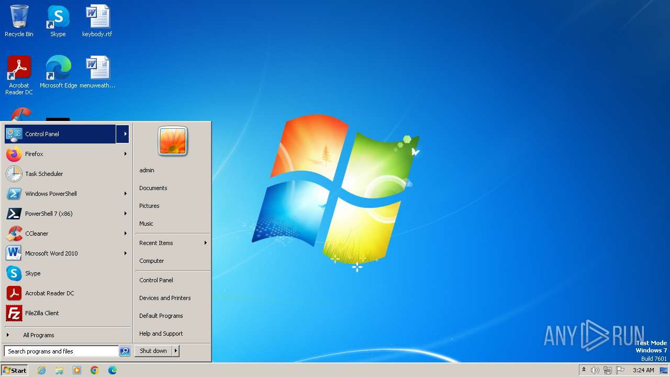Open volume speaker tray icon

595,370
